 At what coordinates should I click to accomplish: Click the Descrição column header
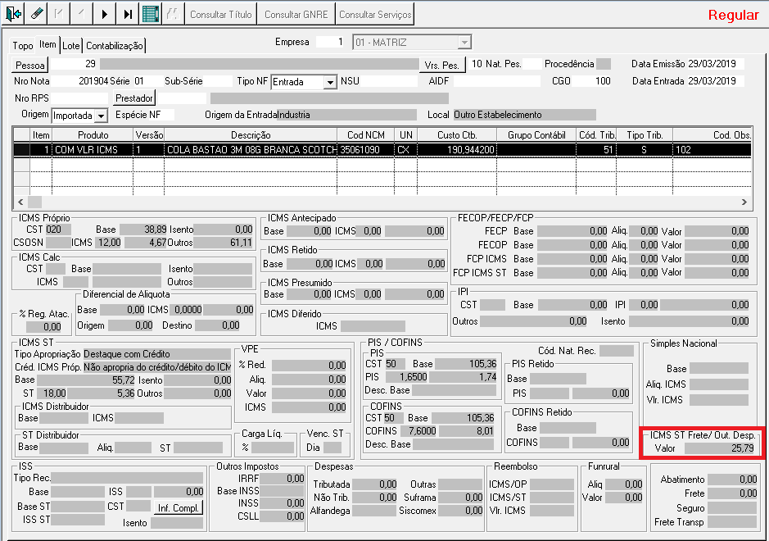click(251, 135)
